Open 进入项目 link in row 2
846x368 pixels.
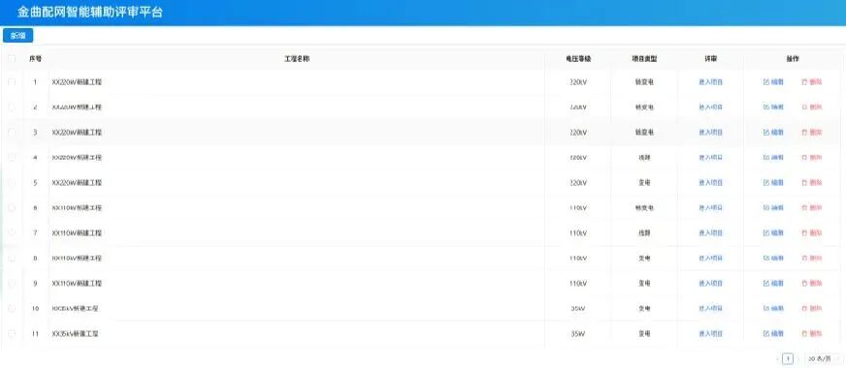coord(710,107)
